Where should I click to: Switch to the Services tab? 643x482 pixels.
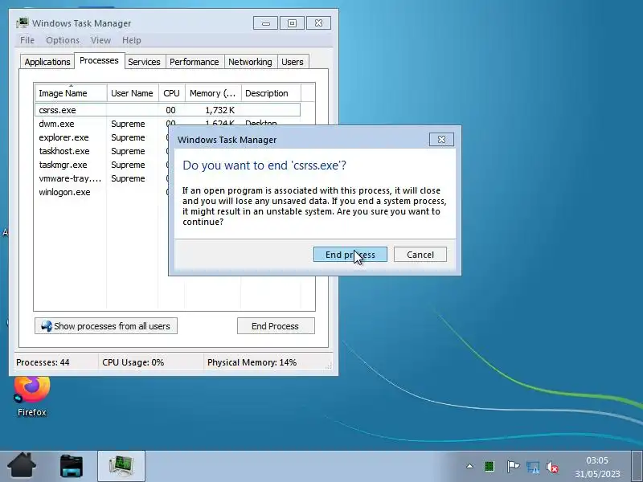click(144, 62)
